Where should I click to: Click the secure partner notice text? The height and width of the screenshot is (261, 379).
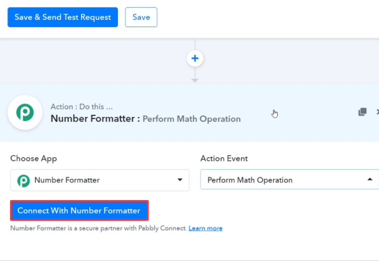98,229
